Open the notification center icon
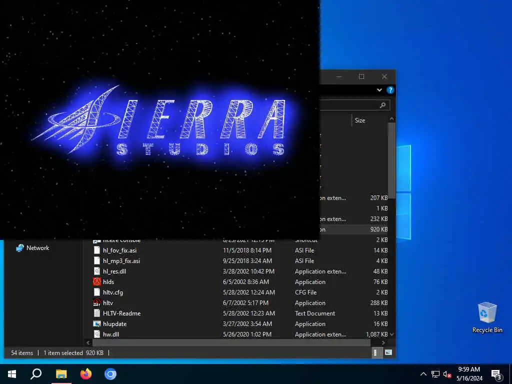The width and height of the screenshot is (512, 384). click(x=496, y=374)
